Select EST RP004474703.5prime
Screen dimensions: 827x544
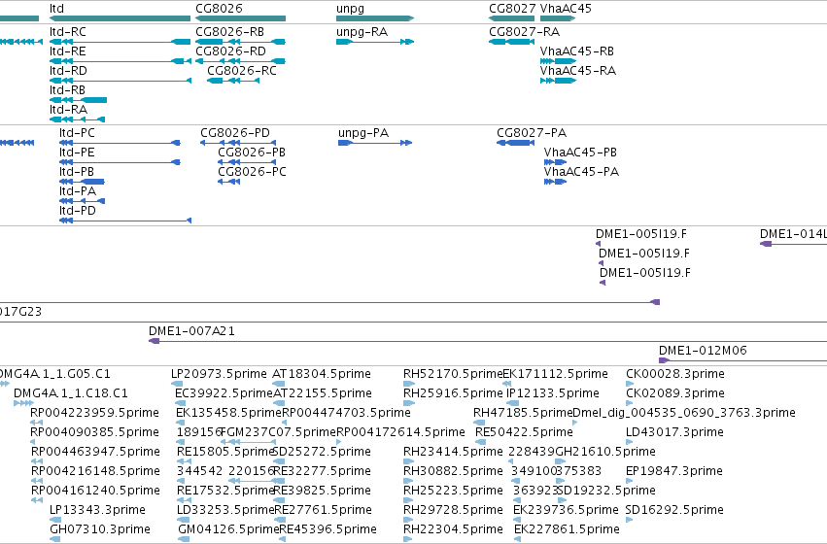click(347, 413)
